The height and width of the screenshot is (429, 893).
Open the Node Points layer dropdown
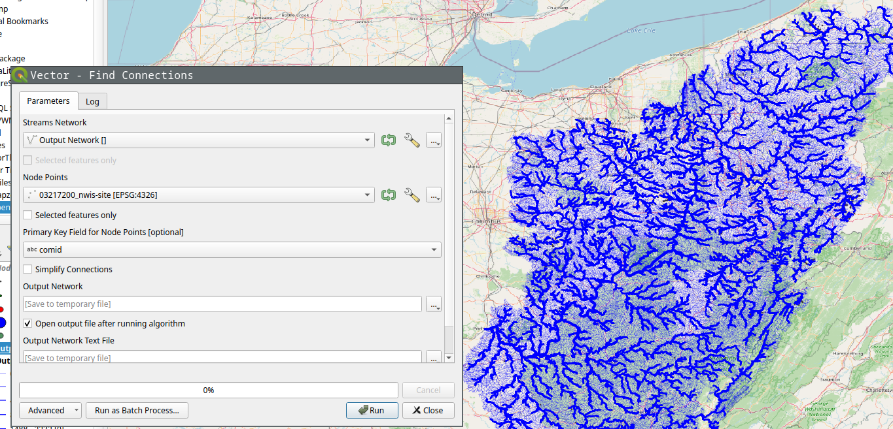pos(199,195)
